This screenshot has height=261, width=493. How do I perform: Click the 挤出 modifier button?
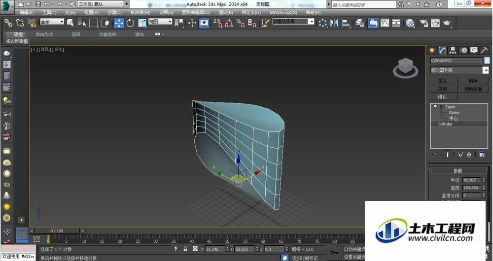coord(442,81)
